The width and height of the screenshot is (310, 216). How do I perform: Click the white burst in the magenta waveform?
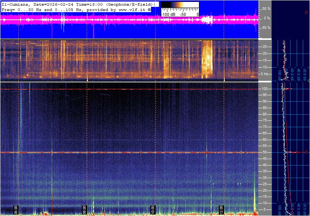[207, 20]
